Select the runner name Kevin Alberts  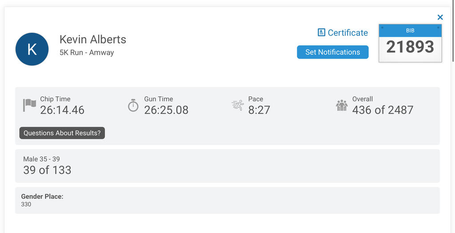pyautogui.click(x=93, y=39)
